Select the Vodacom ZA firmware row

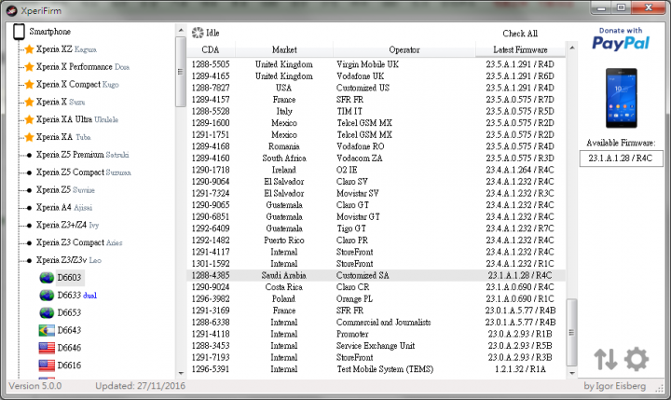(x=376, y=158)
